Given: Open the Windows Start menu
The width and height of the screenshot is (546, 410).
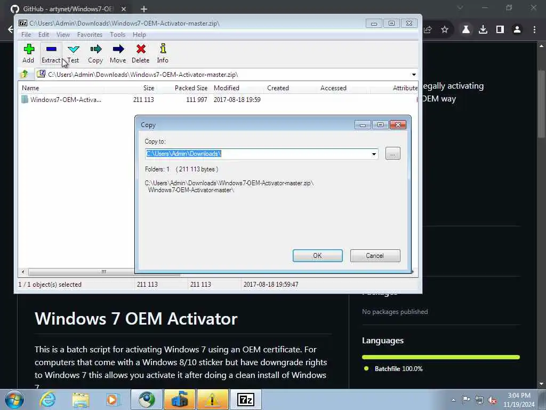Looking at the screenshot, I should click(x=14, y=399).
